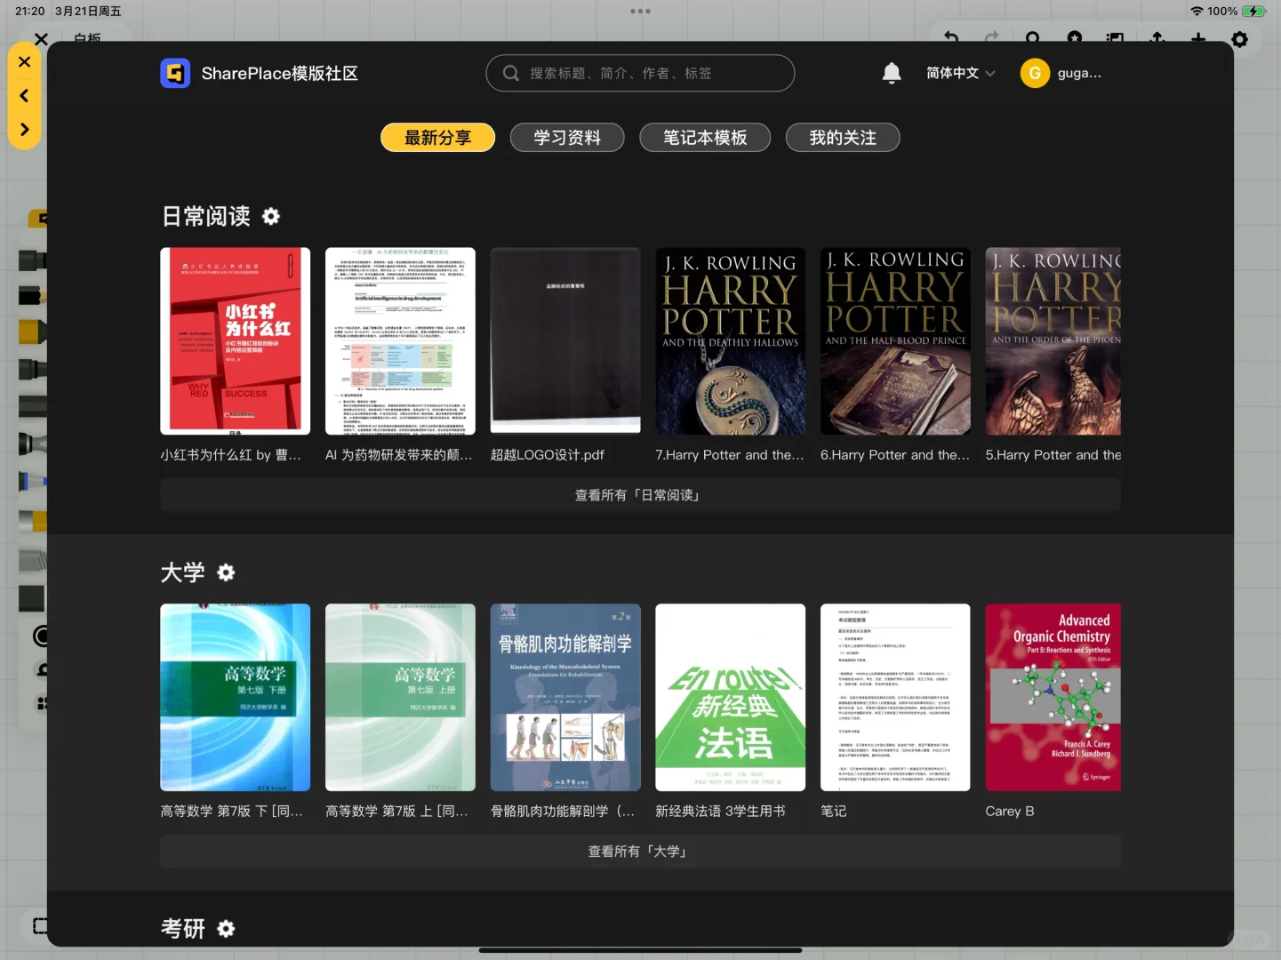Click the upload/export icon in the top toolbar
1281x960 pixels.
pyautogui.click(x=1157, y=40)
